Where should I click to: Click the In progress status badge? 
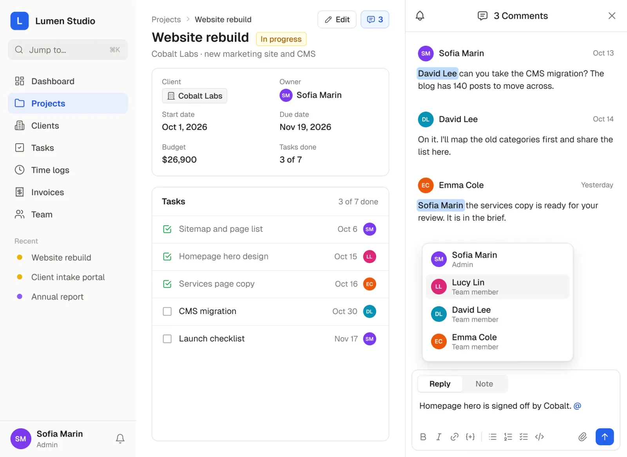coord(281,39)
